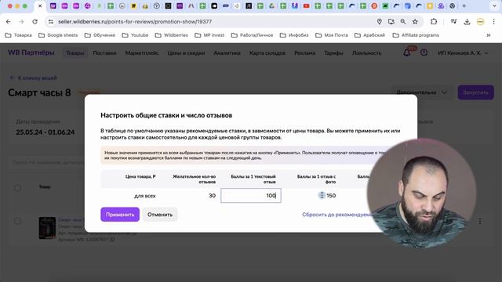The image size is (502, 282).
Task: Click the Отменить button
Action: [160, 215]
